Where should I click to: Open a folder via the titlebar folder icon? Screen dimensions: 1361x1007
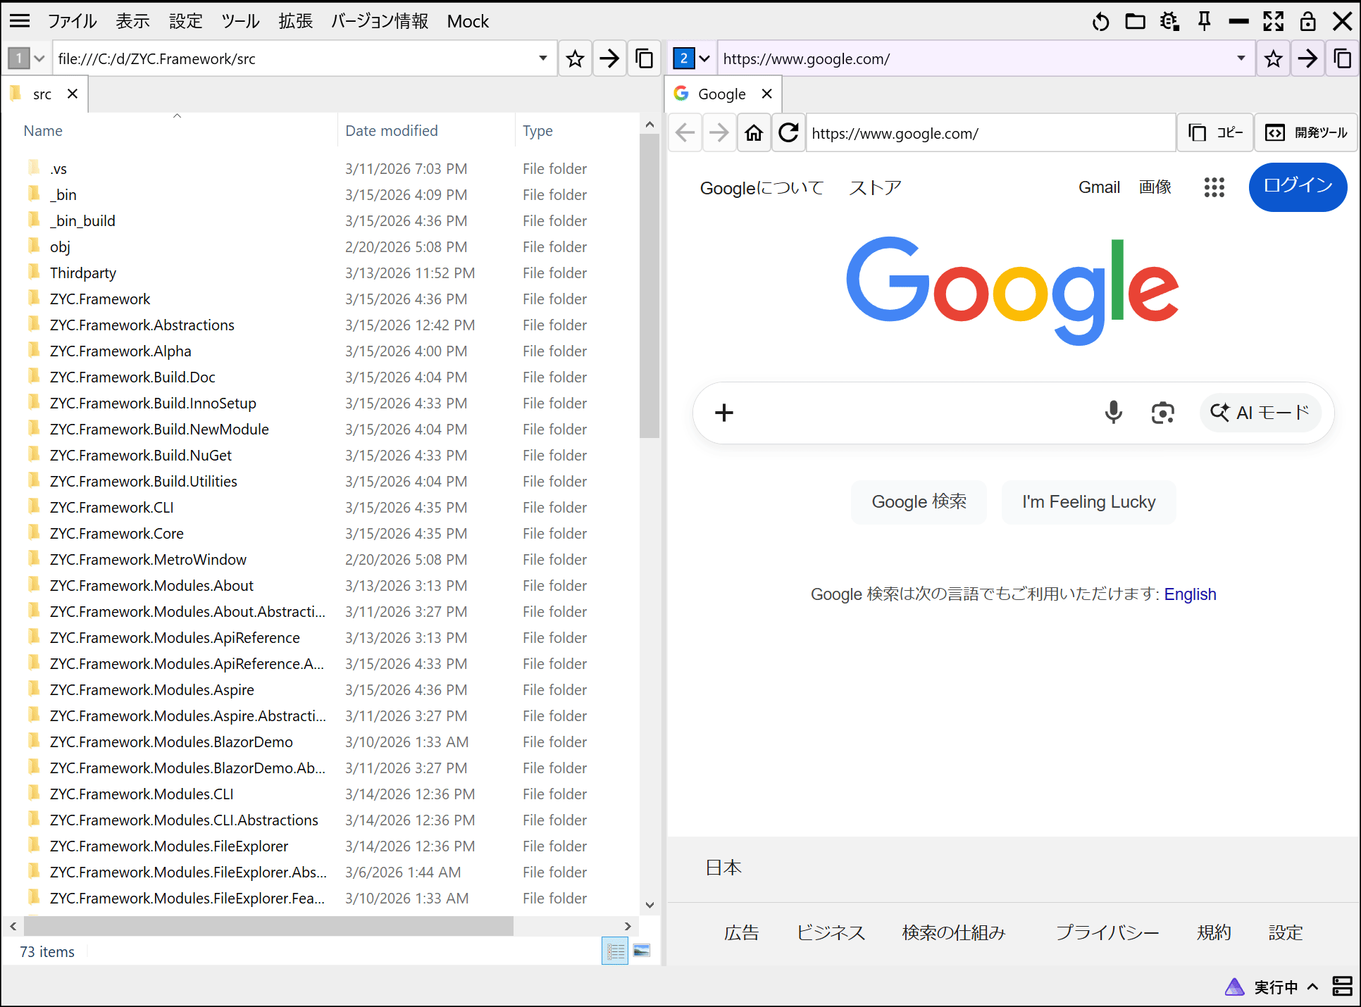[1135, 21]
